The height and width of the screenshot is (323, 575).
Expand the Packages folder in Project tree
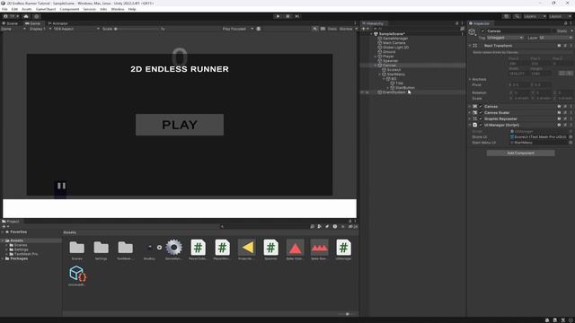coord(3,258)
